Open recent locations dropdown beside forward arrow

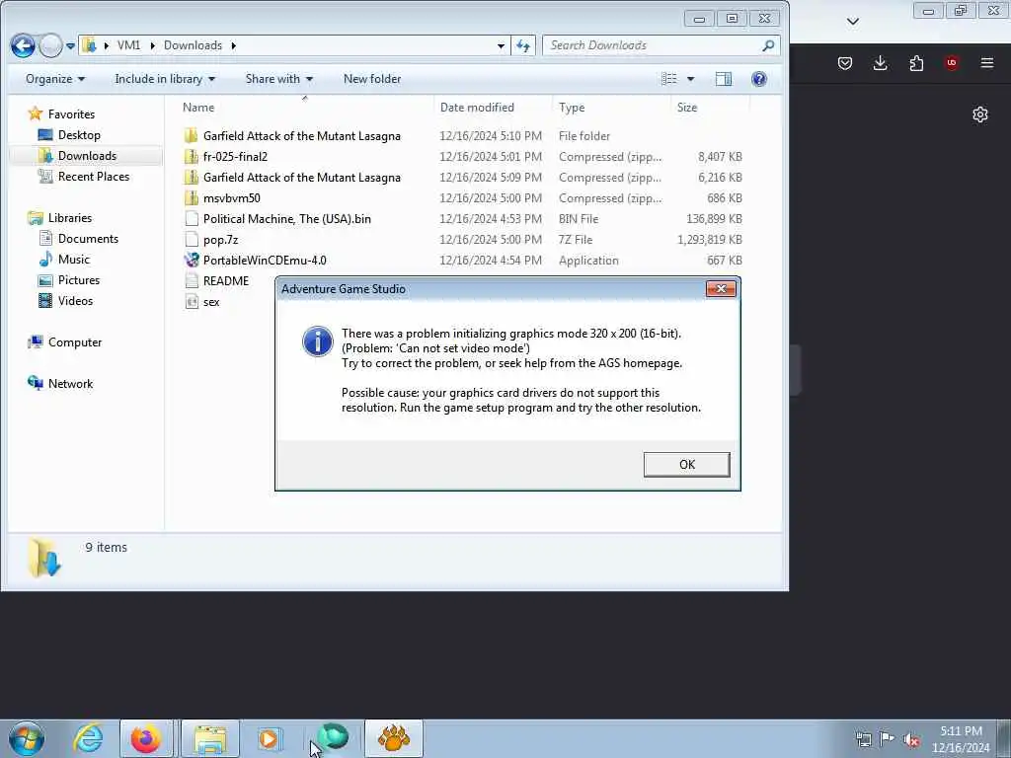pyautogui.click(x=70, y=45)
